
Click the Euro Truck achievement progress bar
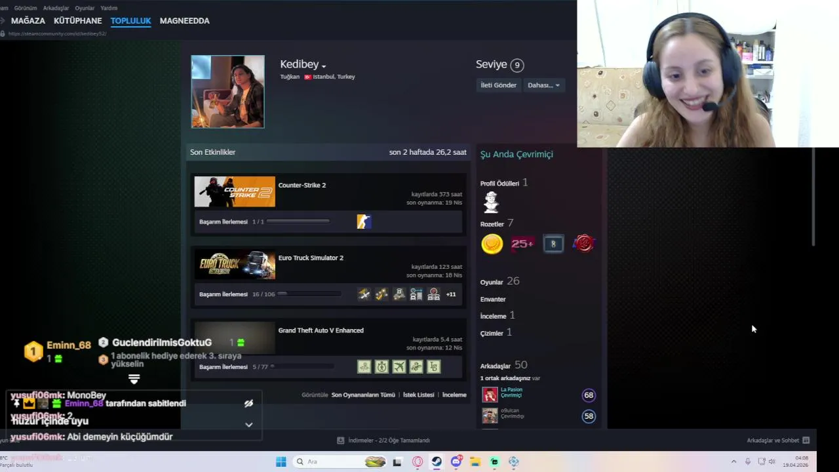tap(309, 294)
